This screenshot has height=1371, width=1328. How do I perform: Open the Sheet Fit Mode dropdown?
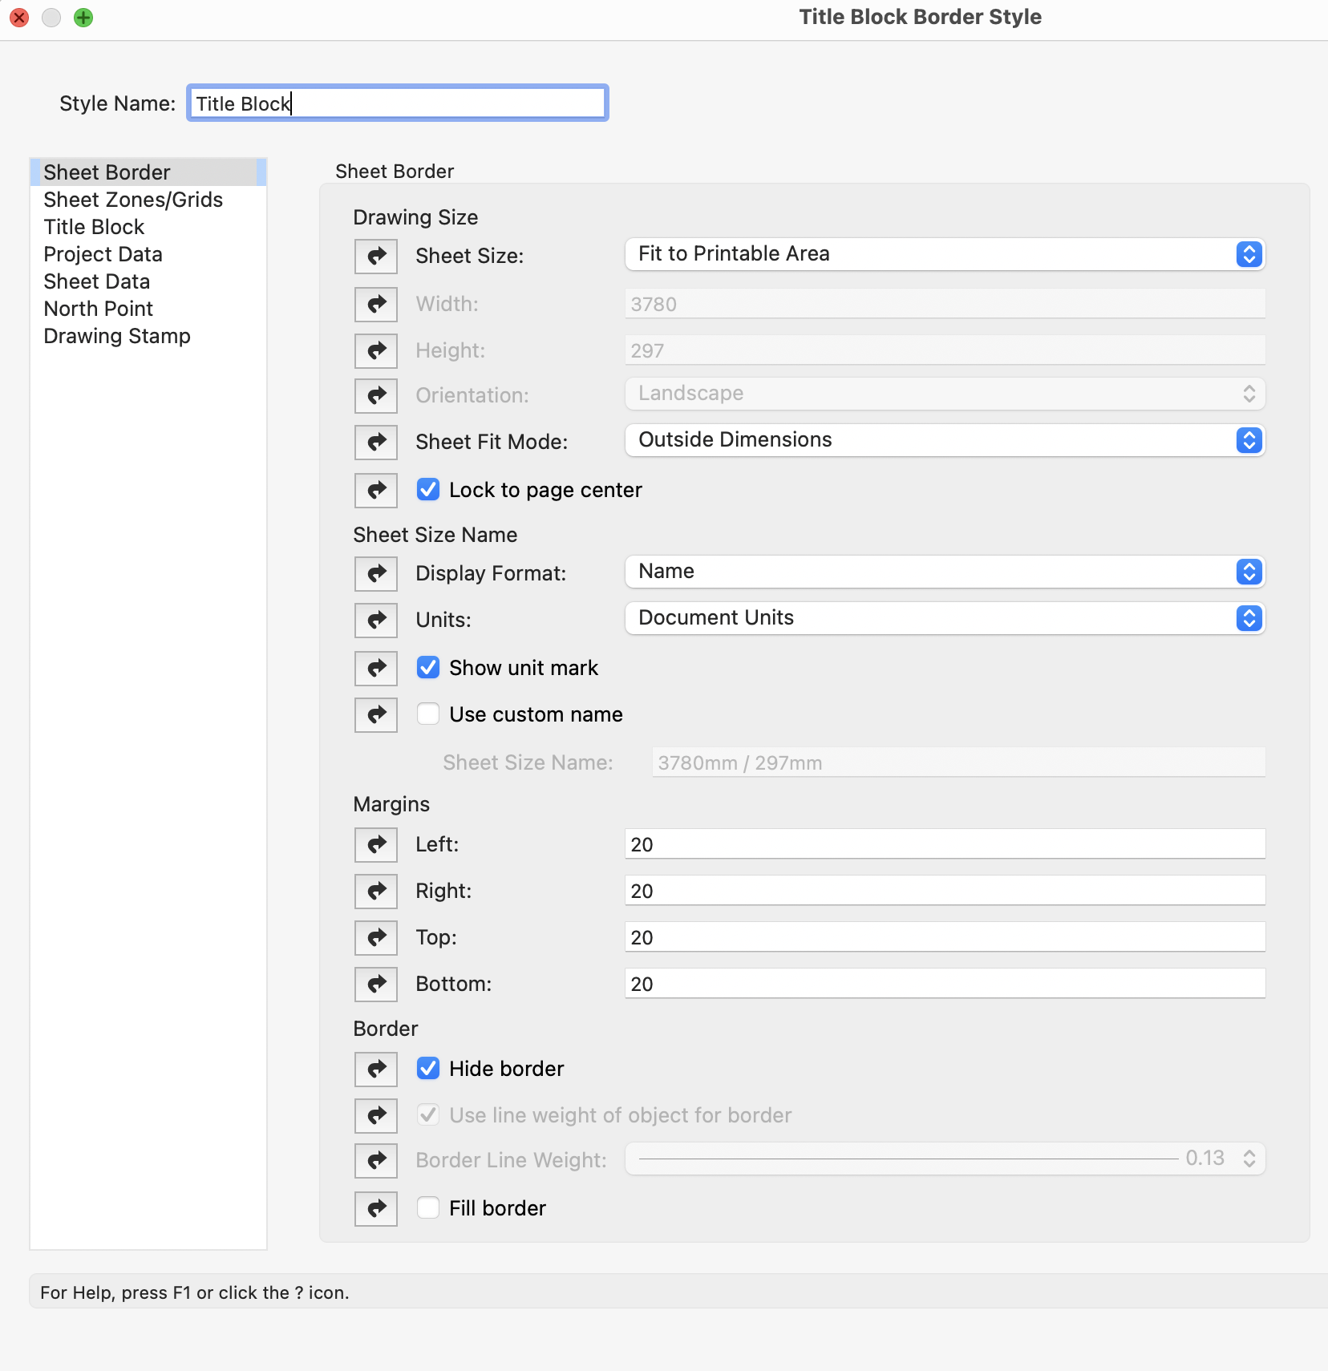(944, 440)
